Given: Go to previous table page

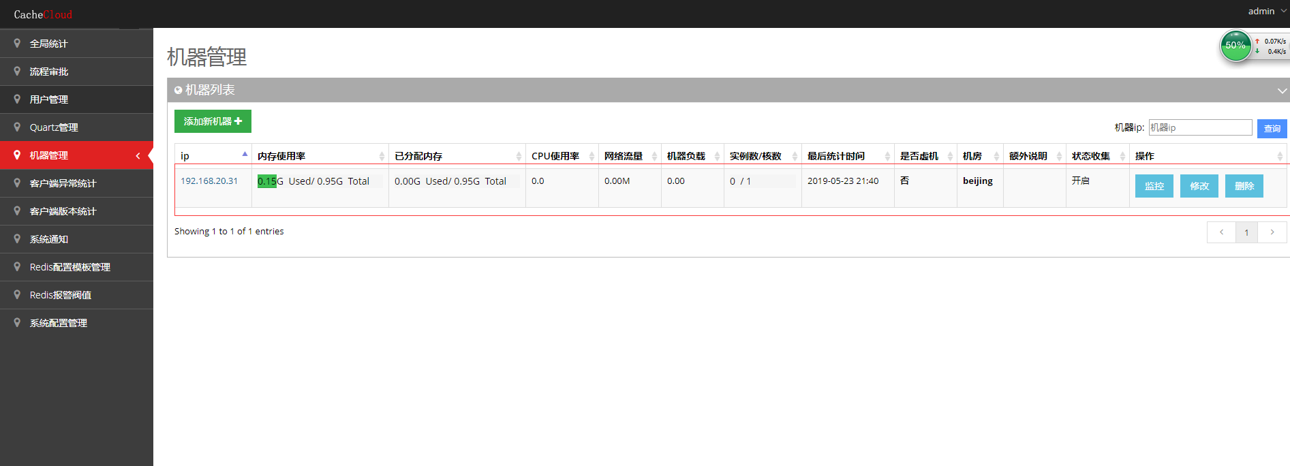Looking at the screenshot, I should pyautogui.click(x=1221, y=232).
